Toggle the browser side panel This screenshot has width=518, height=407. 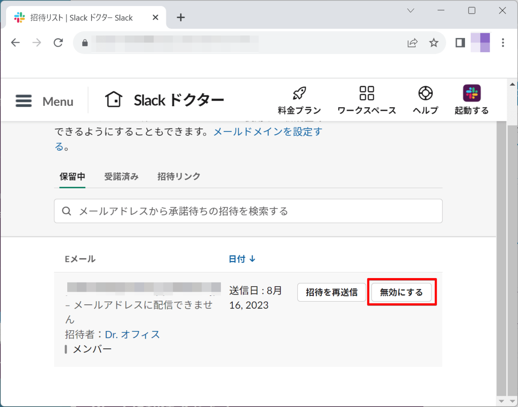460,42
